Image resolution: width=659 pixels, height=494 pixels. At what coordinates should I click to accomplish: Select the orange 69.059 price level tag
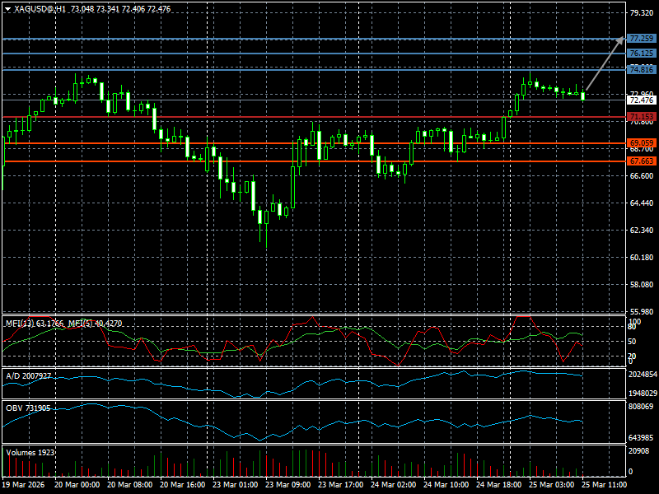tap(641, 143)
